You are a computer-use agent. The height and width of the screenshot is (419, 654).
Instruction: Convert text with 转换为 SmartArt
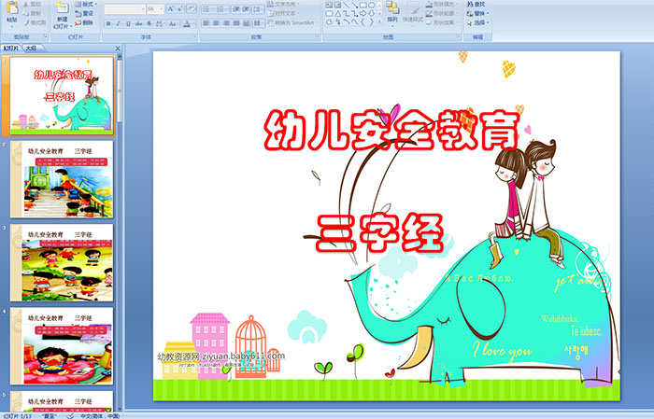click(x=292, y=23)
